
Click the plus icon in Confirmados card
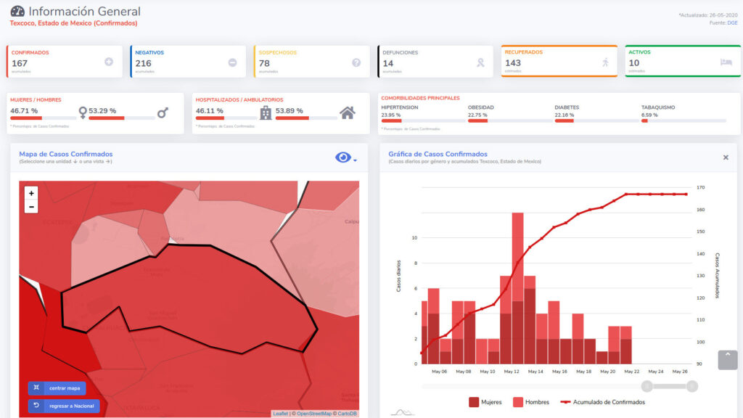[109, 62]
